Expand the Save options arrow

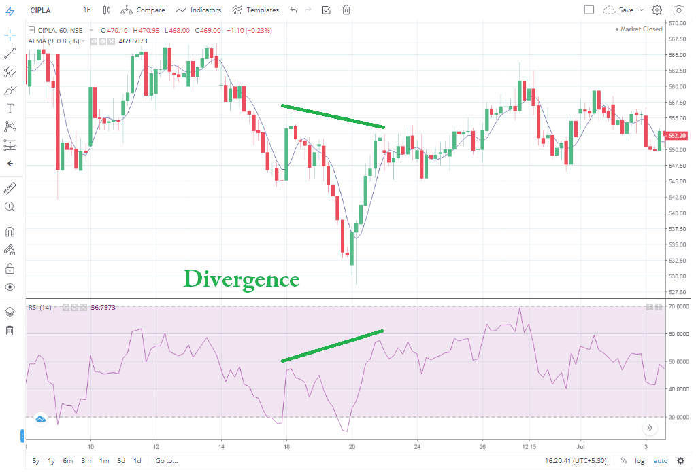point(642,10)
